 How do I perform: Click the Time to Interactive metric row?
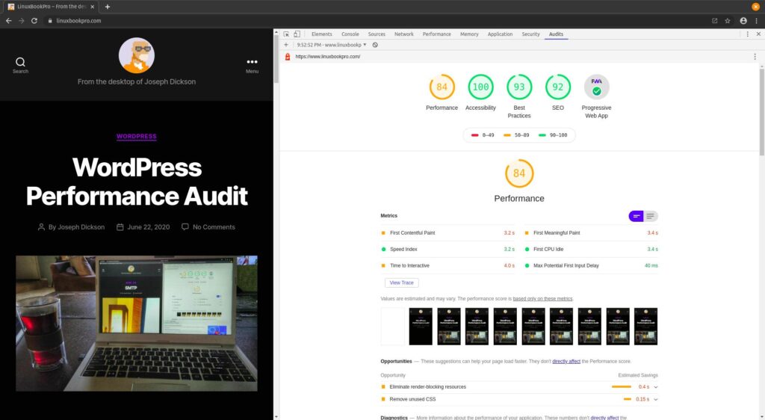448,266
